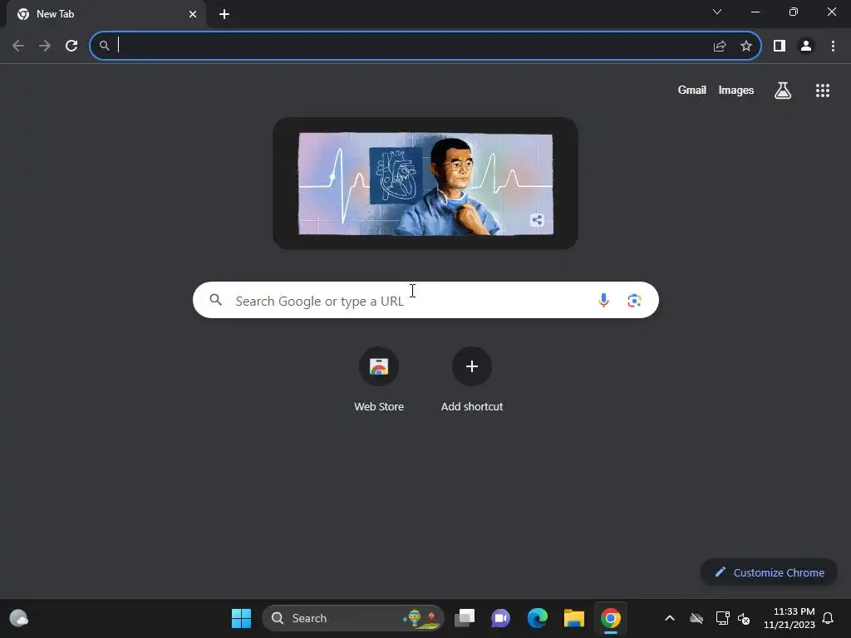
Task: Click the Add shortcut label text
Action: pos(472,406)
